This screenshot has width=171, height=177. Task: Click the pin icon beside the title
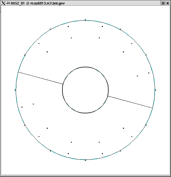pos(8,3)
